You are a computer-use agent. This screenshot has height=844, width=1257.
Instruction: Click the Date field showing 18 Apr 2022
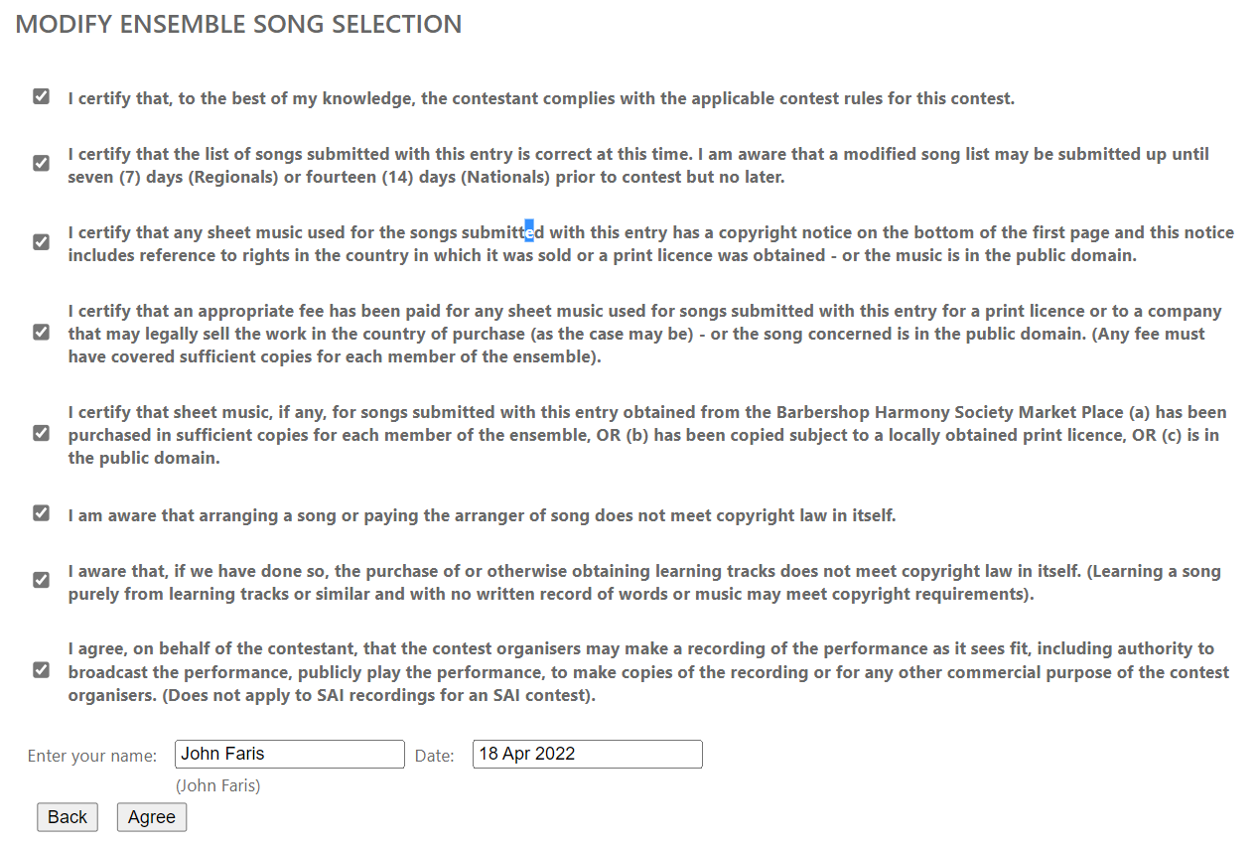click(x=587, y=754)
